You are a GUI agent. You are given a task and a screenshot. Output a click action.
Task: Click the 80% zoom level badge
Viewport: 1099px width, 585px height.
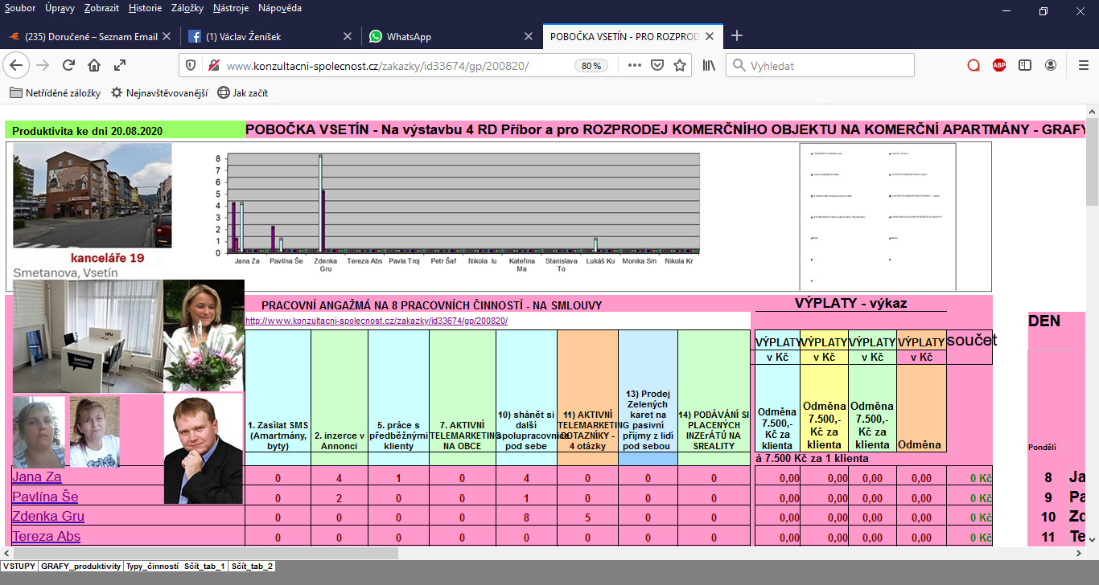(x=591, y=66)
